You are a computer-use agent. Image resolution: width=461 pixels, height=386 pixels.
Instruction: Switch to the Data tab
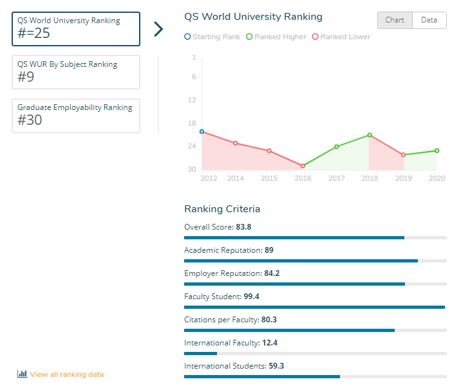[x=429, y=20]
